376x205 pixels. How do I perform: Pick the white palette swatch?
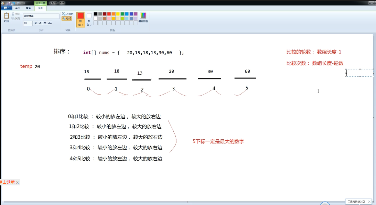click(x=96, y=19)
